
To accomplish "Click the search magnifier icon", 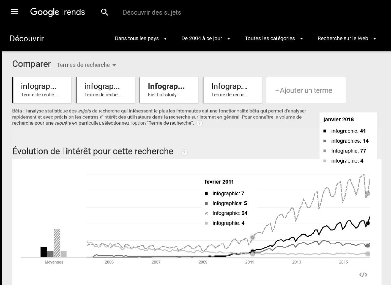I will [105, 12].
